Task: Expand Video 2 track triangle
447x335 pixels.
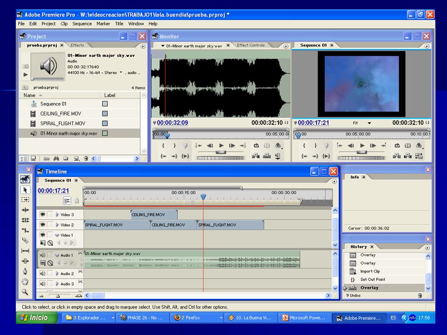Action: pos(57,225)
